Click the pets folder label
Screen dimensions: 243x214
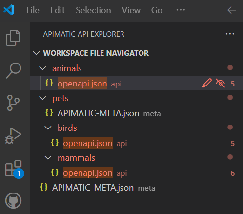tap(61, 98)
